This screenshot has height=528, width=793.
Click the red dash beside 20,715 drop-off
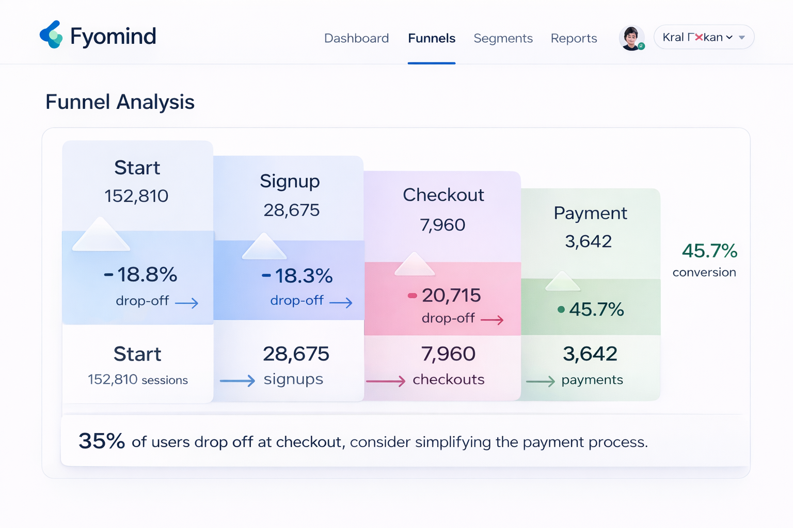point(413,295)
